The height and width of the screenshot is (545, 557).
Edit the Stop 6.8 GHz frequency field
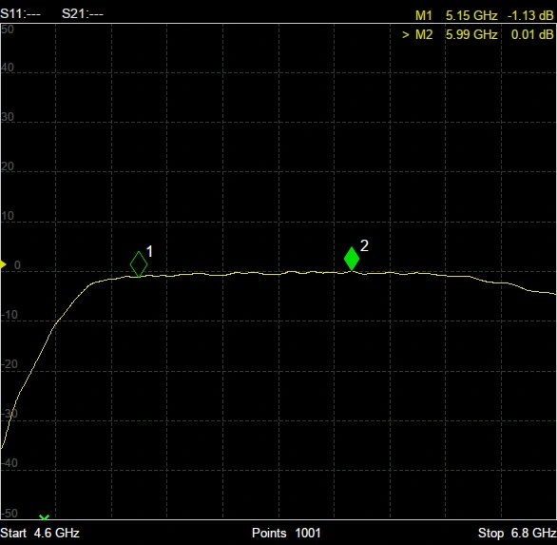tap(517, 533)
